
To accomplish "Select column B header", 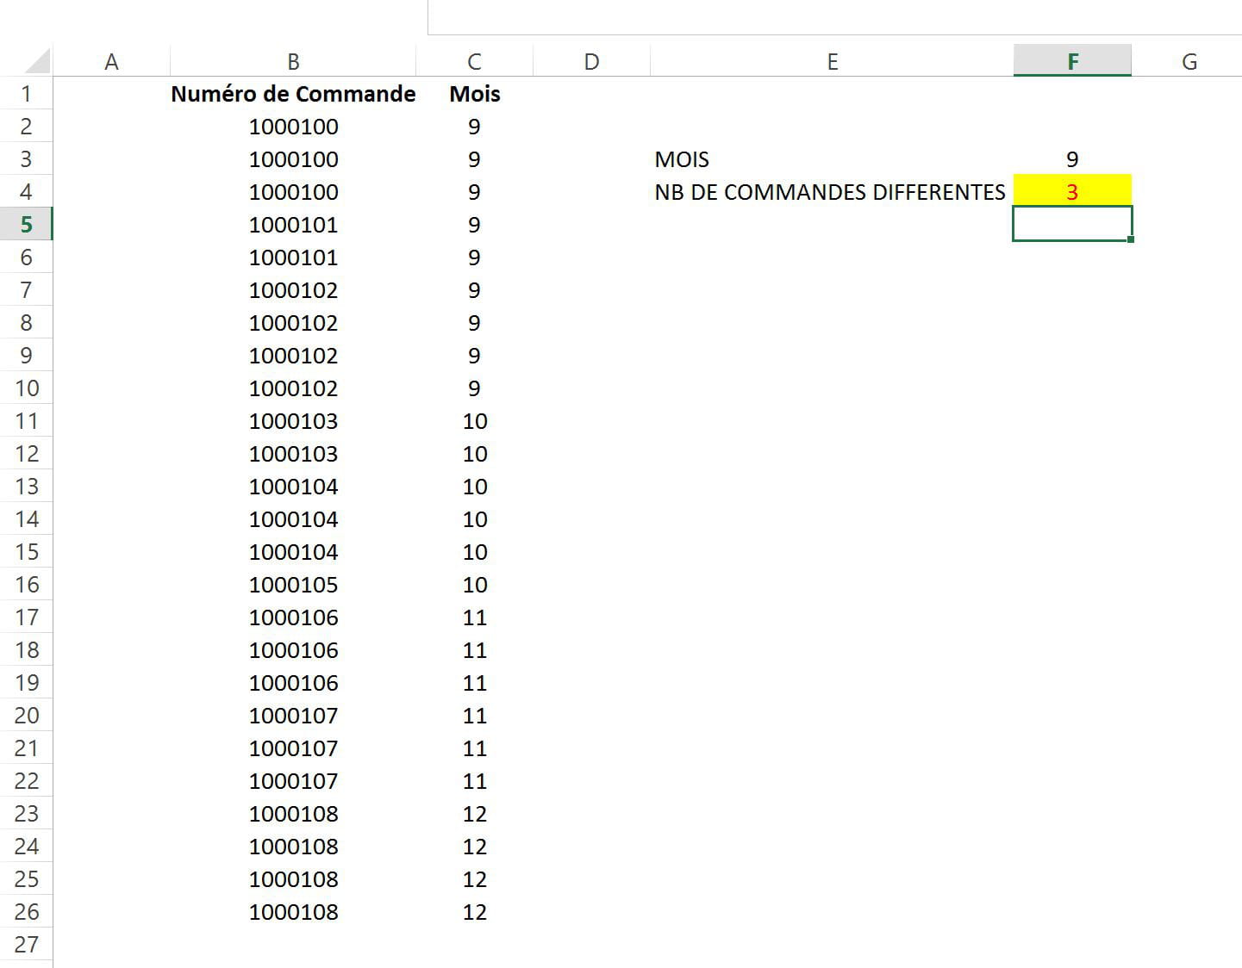I will (293, 61).
